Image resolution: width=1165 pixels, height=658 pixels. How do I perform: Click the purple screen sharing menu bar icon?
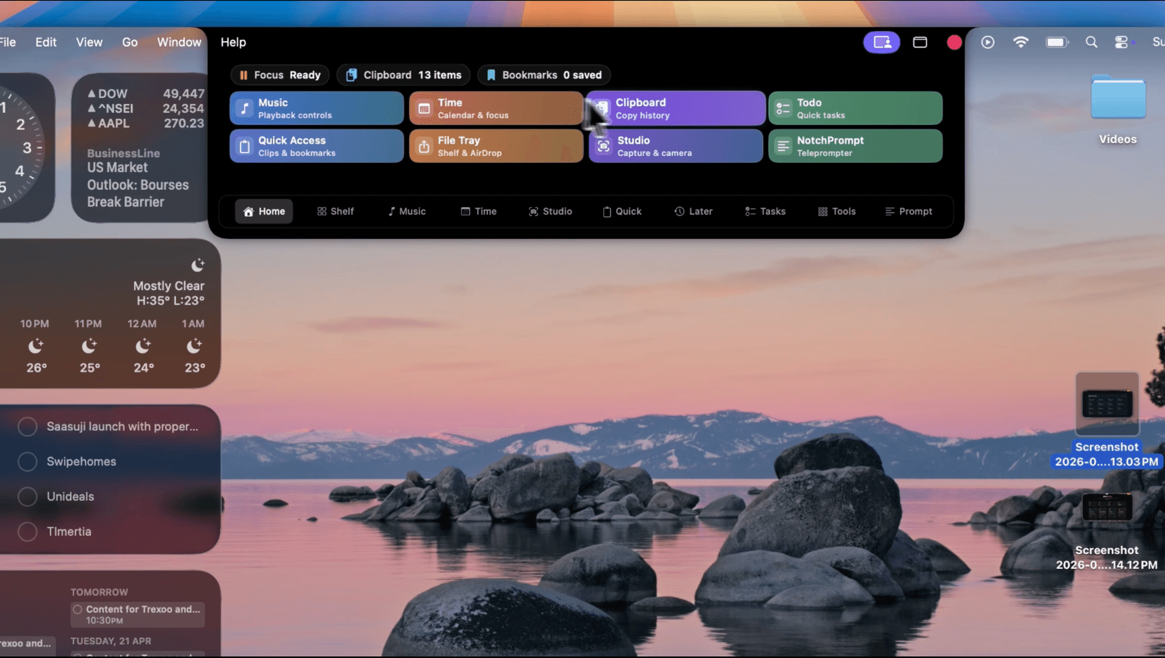coord(882,42)
